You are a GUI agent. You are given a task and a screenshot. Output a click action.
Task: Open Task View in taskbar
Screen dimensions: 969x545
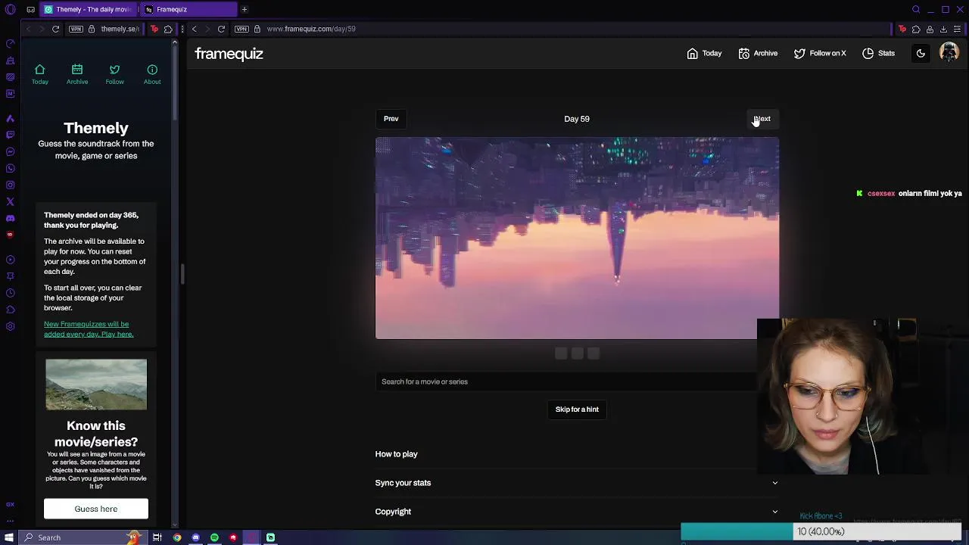click(x=157, y=537)
